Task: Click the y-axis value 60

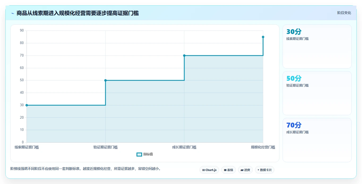Action: (22, 68)
